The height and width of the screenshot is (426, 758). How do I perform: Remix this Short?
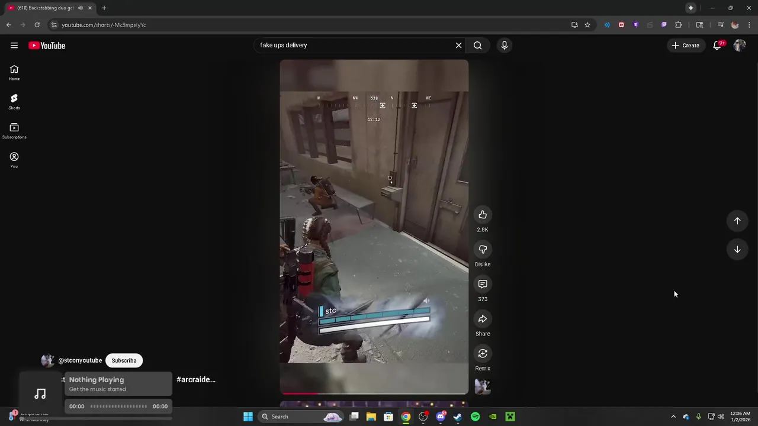coord(483,354)
